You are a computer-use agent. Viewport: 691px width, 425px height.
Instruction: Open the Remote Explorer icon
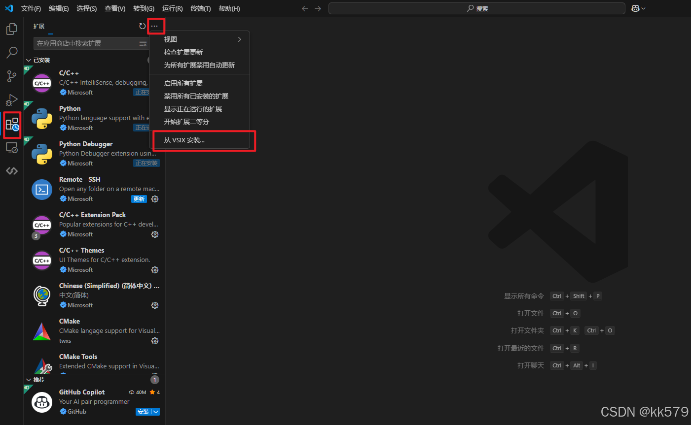(x=11, y=148)
